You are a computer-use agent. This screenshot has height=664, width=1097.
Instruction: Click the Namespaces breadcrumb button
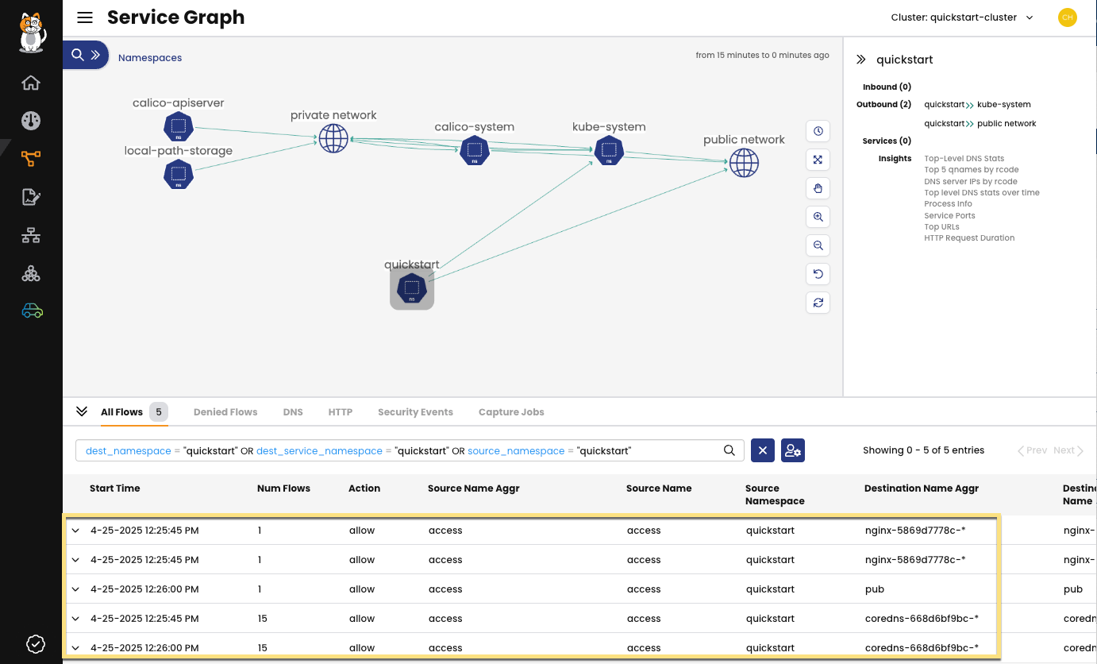coord(149,57)
